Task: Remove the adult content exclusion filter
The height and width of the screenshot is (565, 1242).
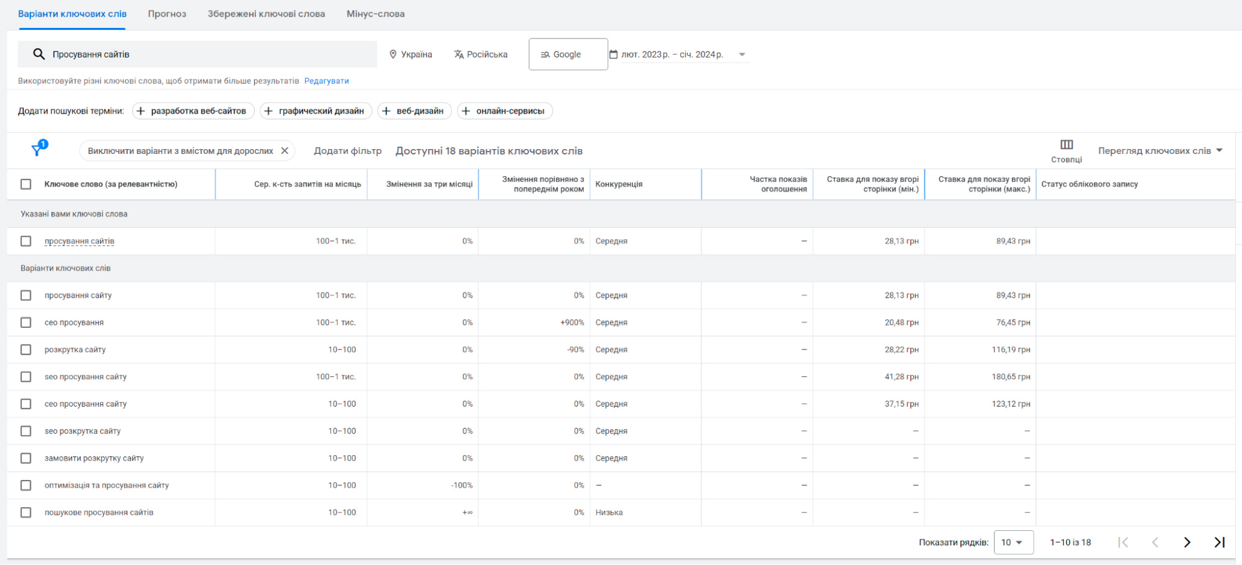Action: point(285,151)
